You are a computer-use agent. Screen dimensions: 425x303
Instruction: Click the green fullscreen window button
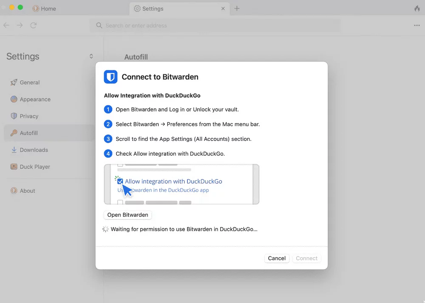click(20, 7)
